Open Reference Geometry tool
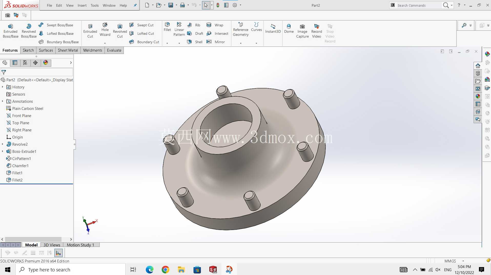The width and height of the screenshot is (491, 275). [241, 29]
